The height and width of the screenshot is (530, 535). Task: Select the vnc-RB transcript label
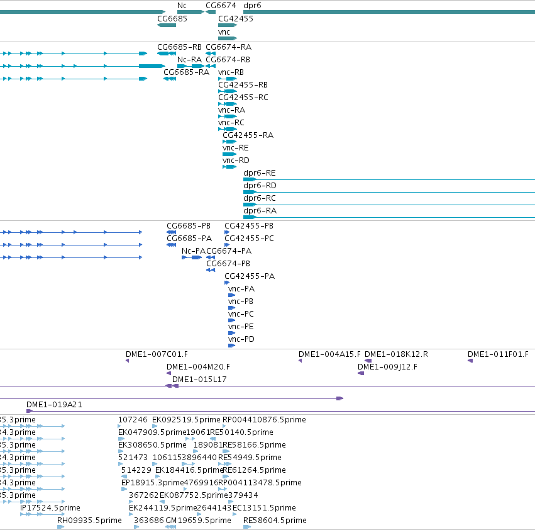pos(231,72)
